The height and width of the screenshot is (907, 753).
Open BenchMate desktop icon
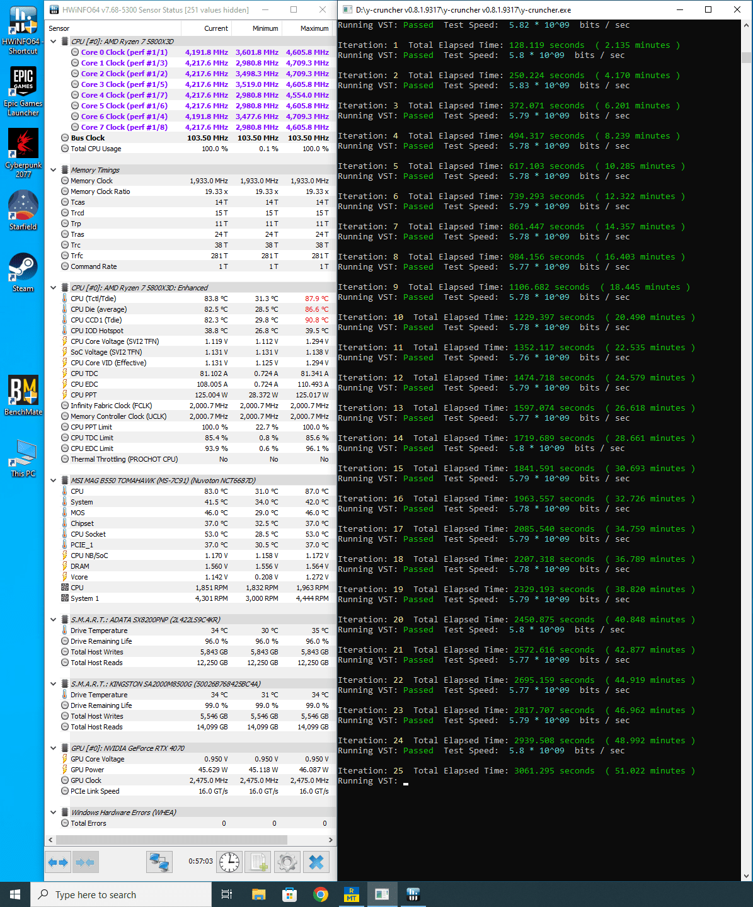click(23, 395)
